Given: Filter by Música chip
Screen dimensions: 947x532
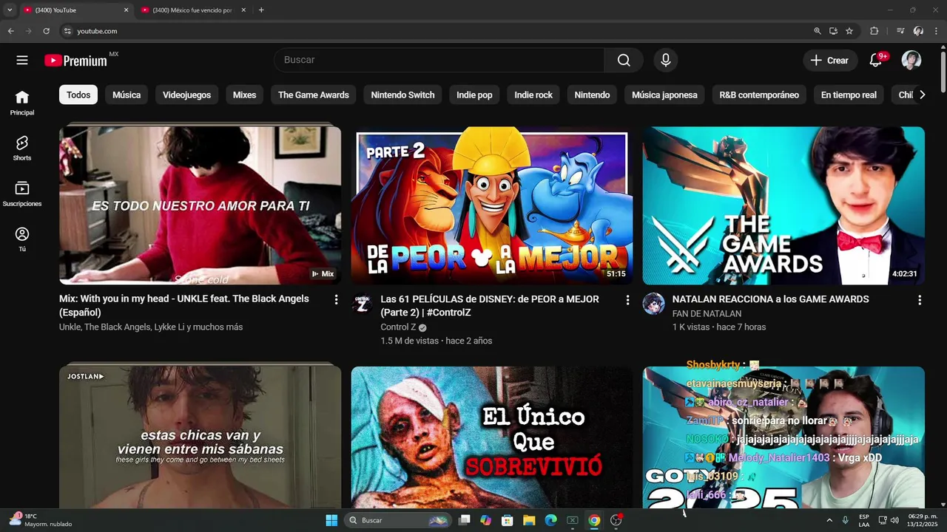Looking at the screenshot, I should pos(127,95).
